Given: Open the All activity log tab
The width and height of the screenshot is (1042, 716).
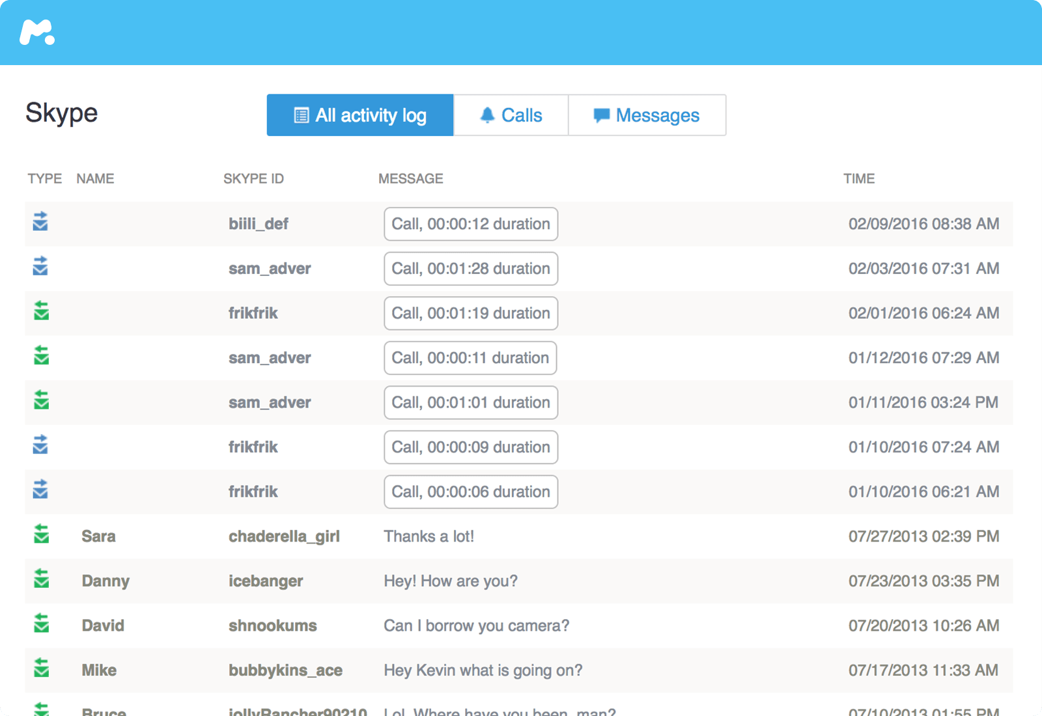Looking at the screenshot, I should (x=360, y=115).
